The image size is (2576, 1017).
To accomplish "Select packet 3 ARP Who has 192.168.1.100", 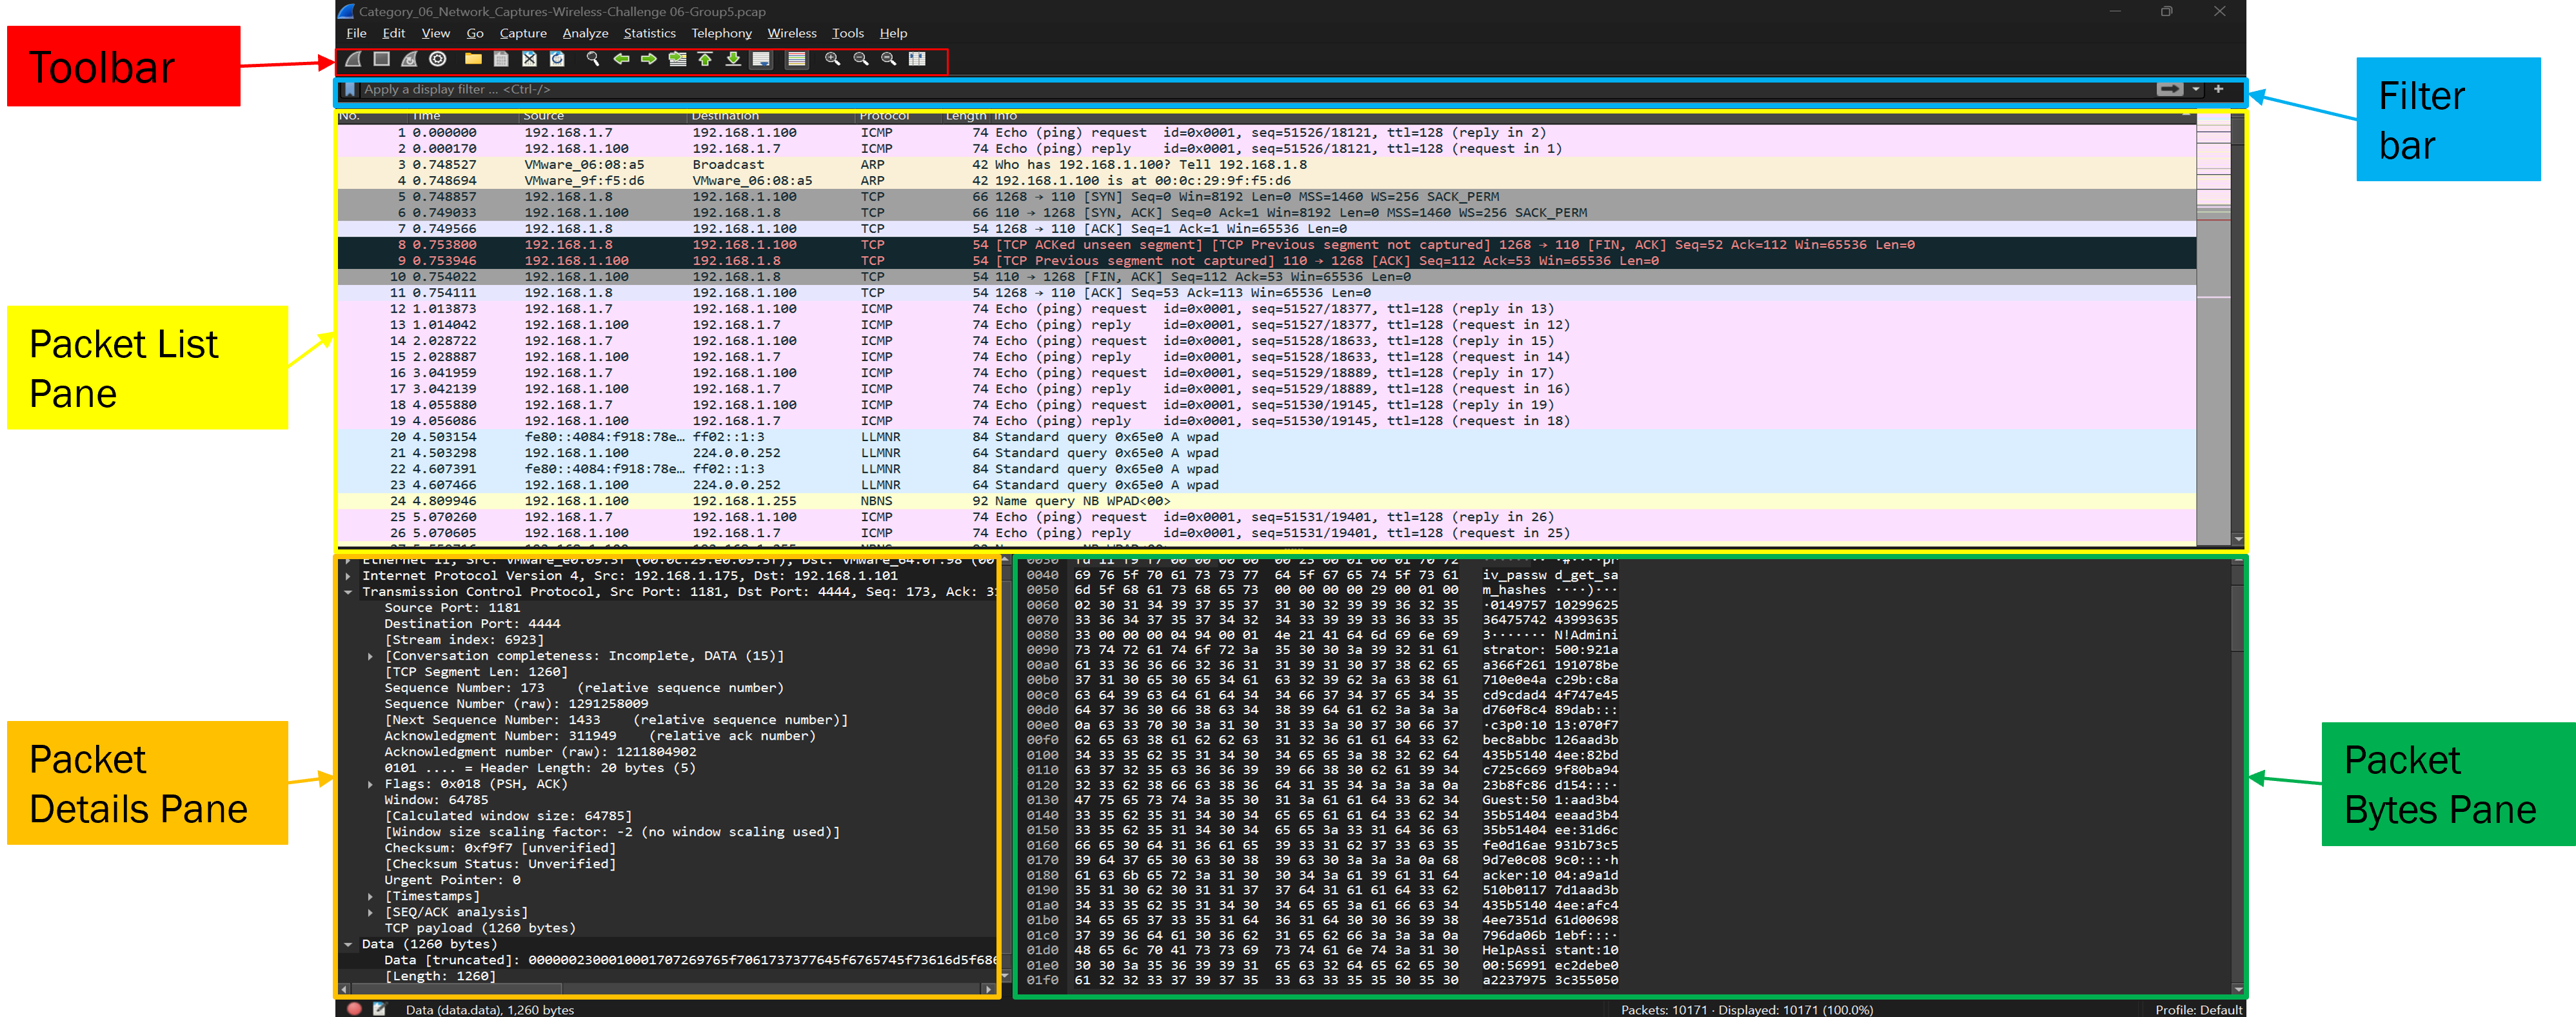I will click(1266, 165).
